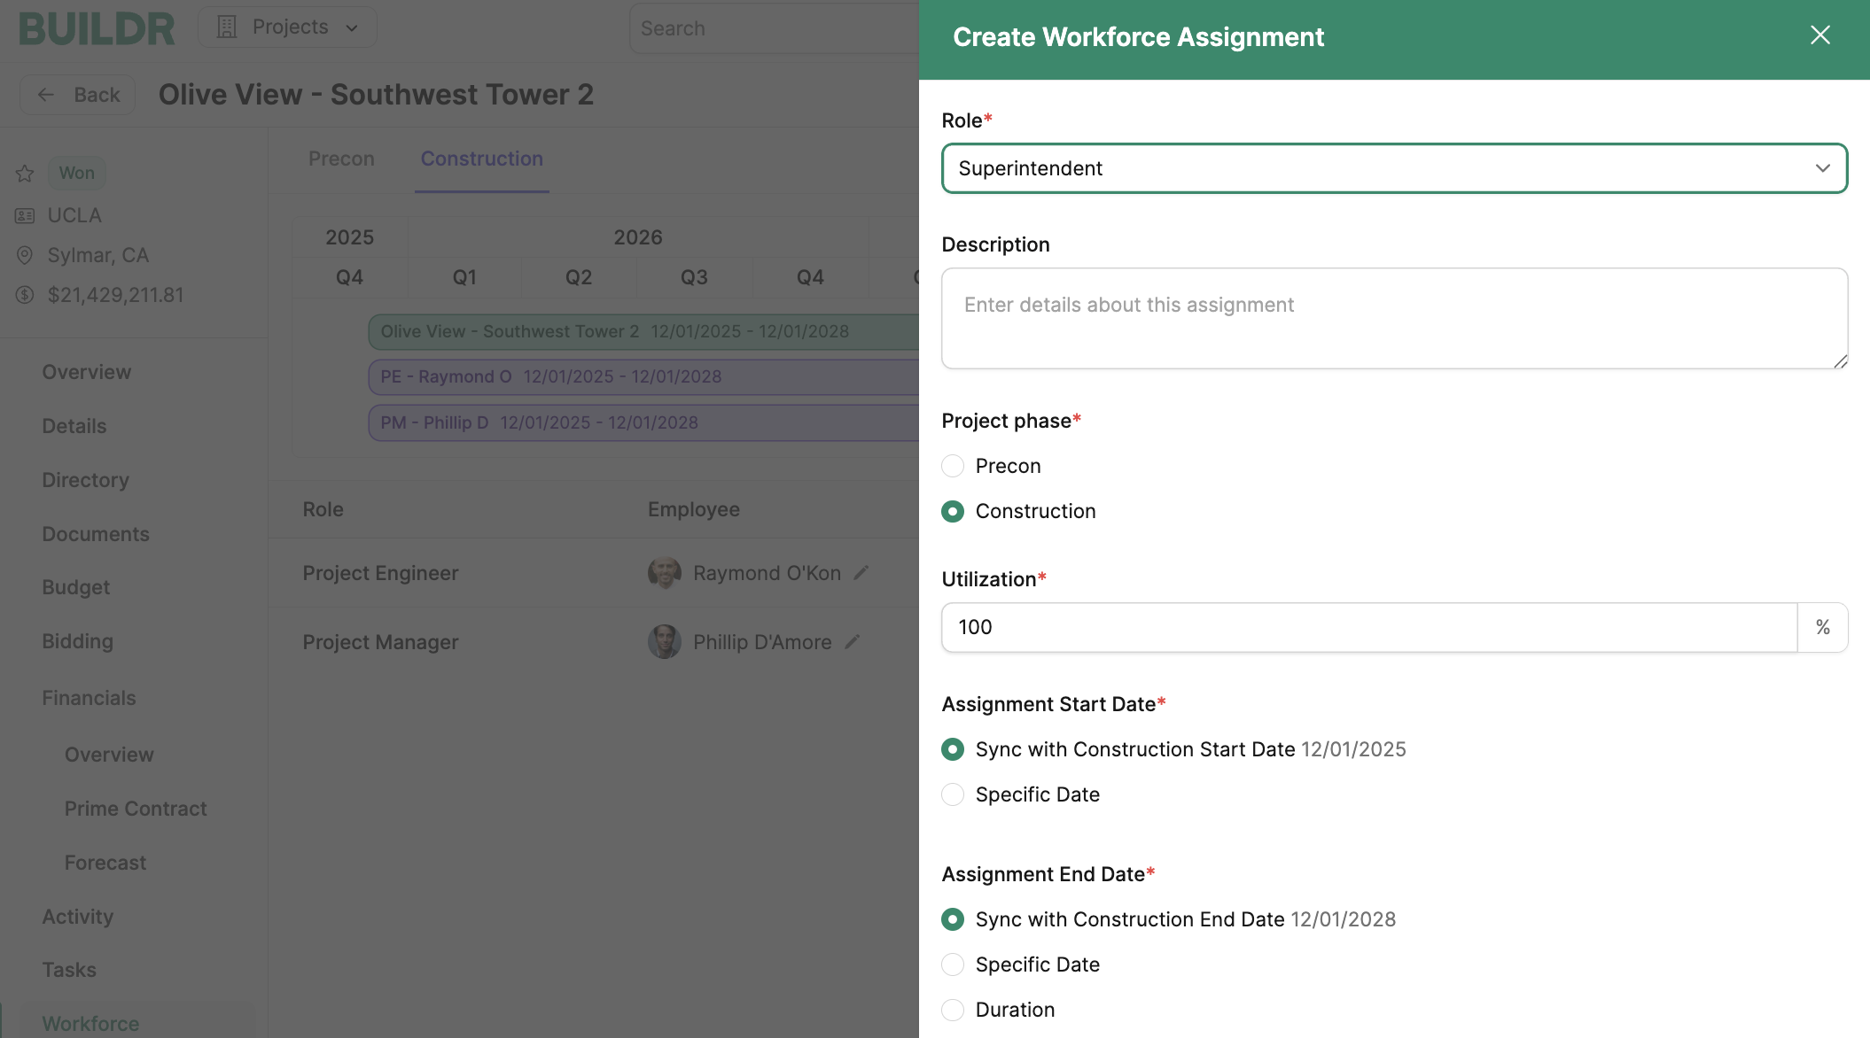Open Details in the sidebar
The height and width of the screenshot is (1038, 1870).
74,426
